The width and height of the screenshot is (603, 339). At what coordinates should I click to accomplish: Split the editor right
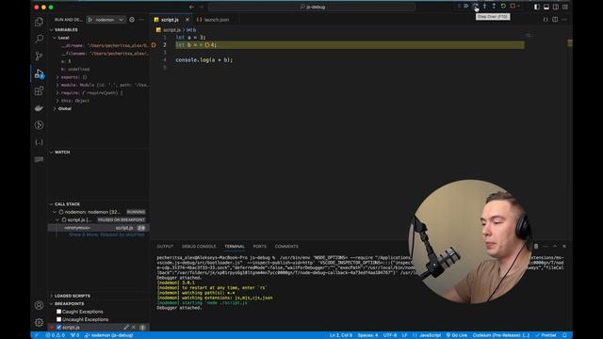tap(555, 20)
